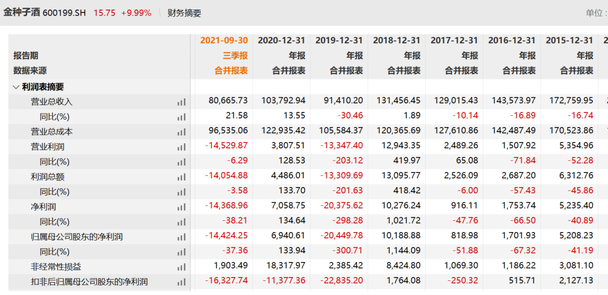Click total profit value 13,095.77
The height and width of the screenshot is (295, 608).
(401, 175)
